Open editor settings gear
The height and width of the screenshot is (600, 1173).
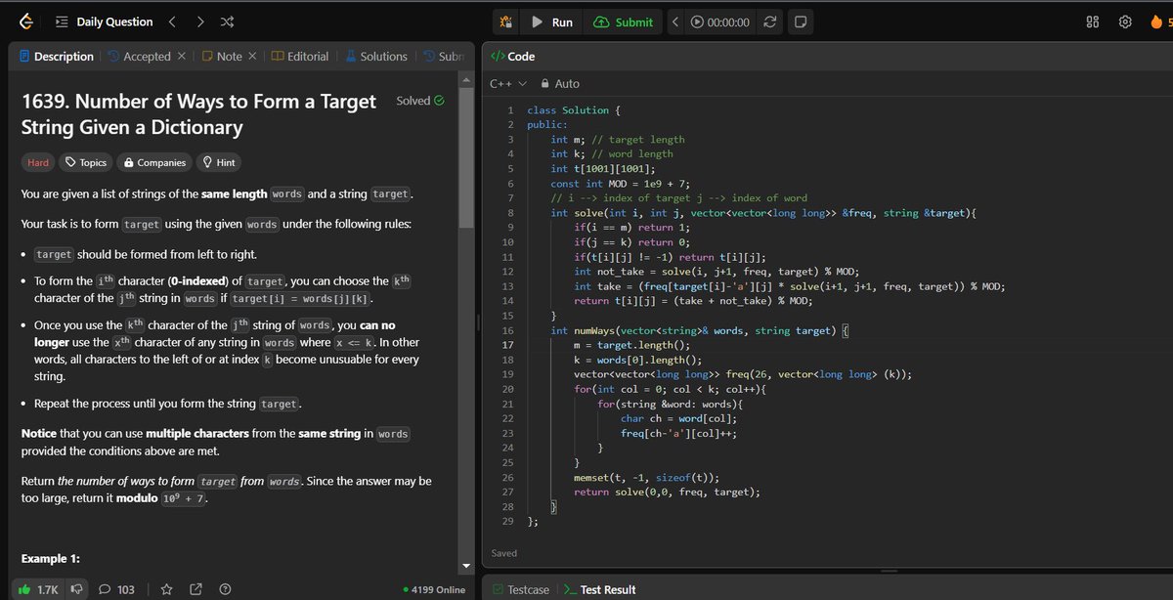pyautogui.click(x=1126, y=21)
